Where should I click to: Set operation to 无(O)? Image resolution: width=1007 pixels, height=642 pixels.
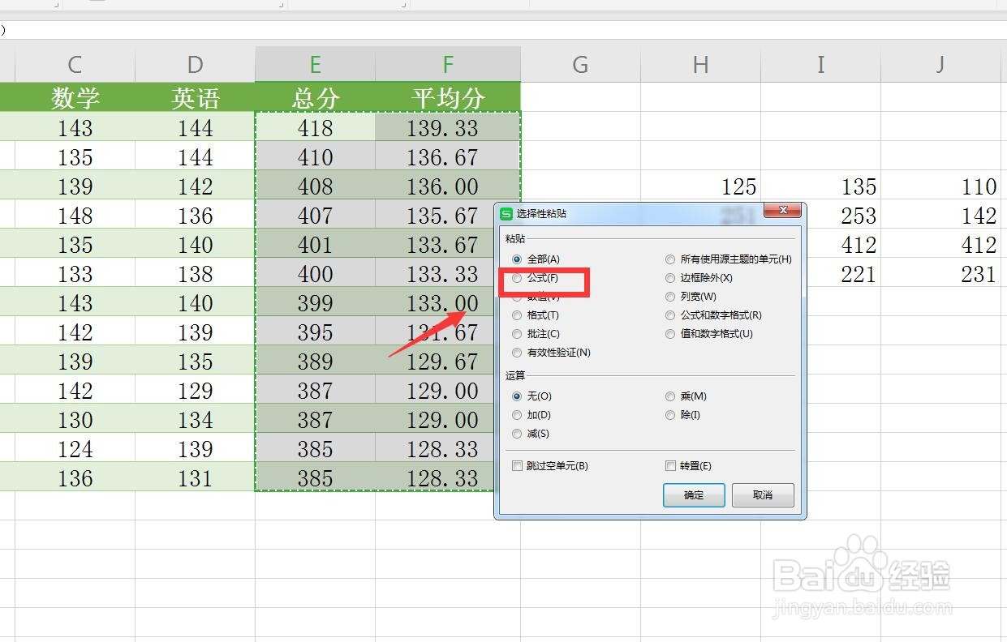(x=532, y=396)
